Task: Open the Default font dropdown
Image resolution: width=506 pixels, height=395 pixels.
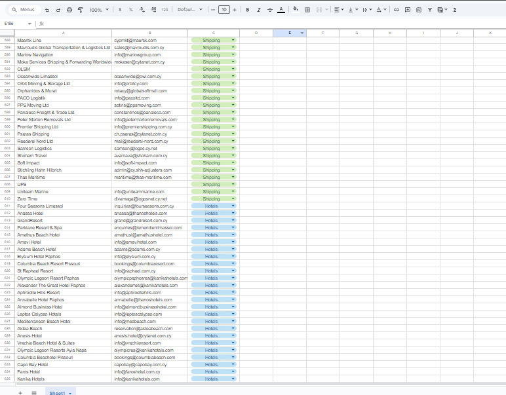Action: coord(190,10)
